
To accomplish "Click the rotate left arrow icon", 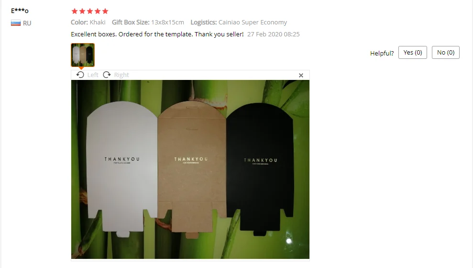I will coord(80,75).
